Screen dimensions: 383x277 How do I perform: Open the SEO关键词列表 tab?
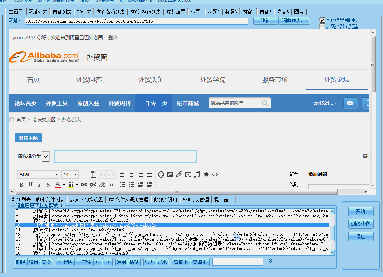(x=145, y=12)
